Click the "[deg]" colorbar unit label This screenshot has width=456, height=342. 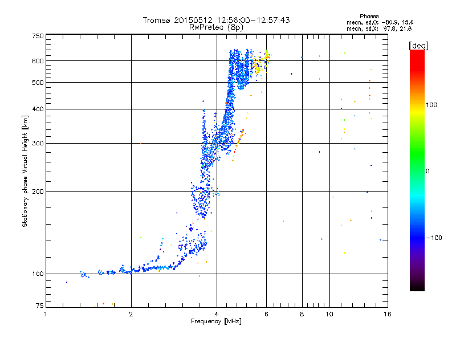click(x=418, y=46)
